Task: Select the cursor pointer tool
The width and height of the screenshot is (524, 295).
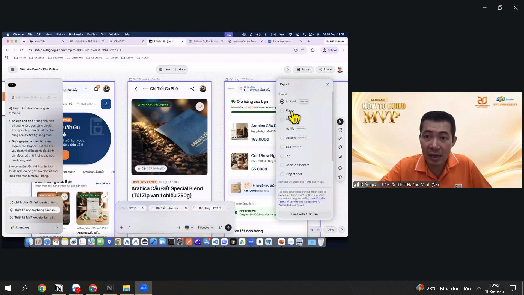Action: click(340, 122)
